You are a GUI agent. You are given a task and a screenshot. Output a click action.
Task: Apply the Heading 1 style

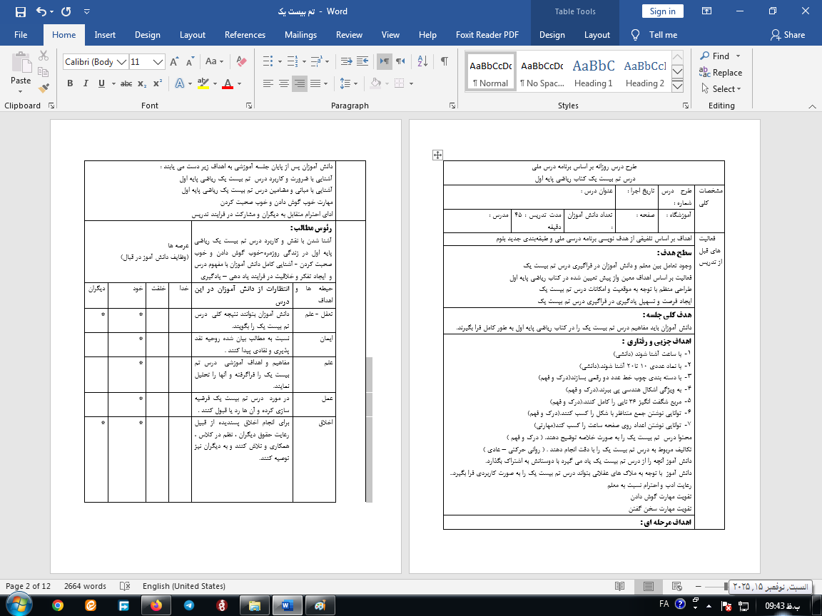coord(593,72)
